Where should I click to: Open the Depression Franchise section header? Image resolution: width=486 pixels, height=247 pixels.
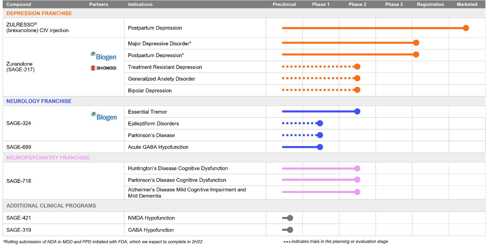pos(39,13)
